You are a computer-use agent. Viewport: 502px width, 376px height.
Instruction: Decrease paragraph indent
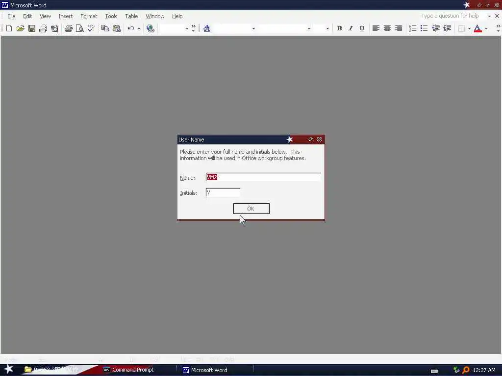pos(436,28)
